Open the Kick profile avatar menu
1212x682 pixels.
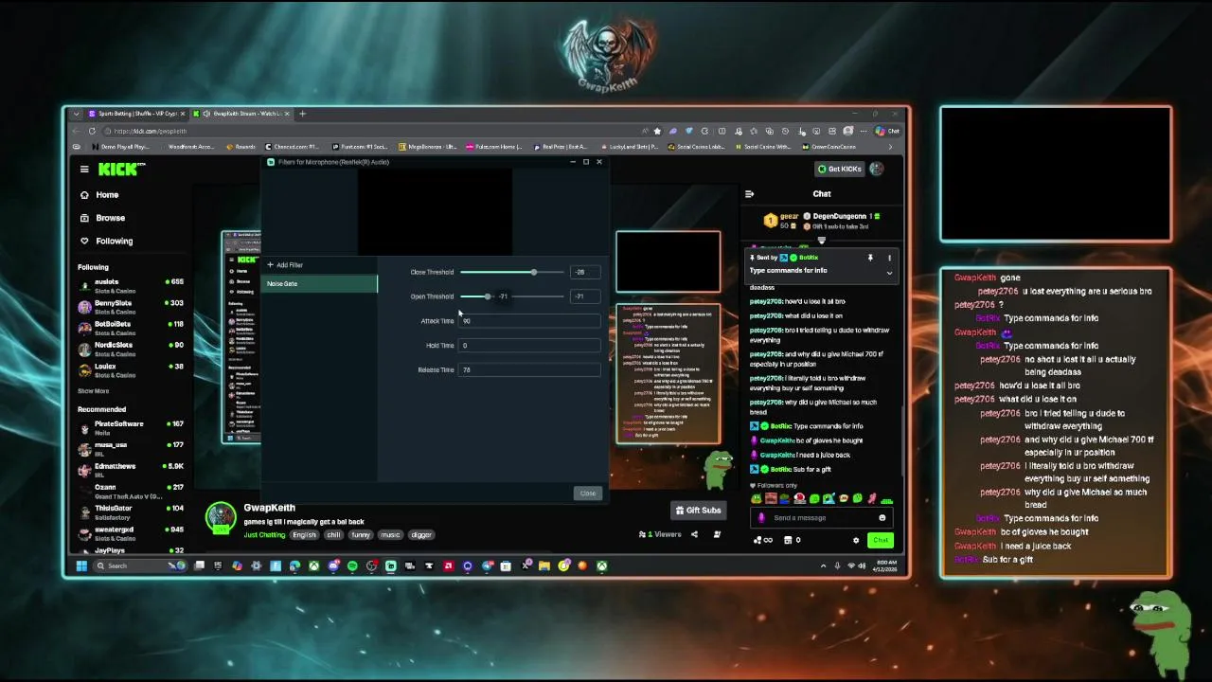877,169
